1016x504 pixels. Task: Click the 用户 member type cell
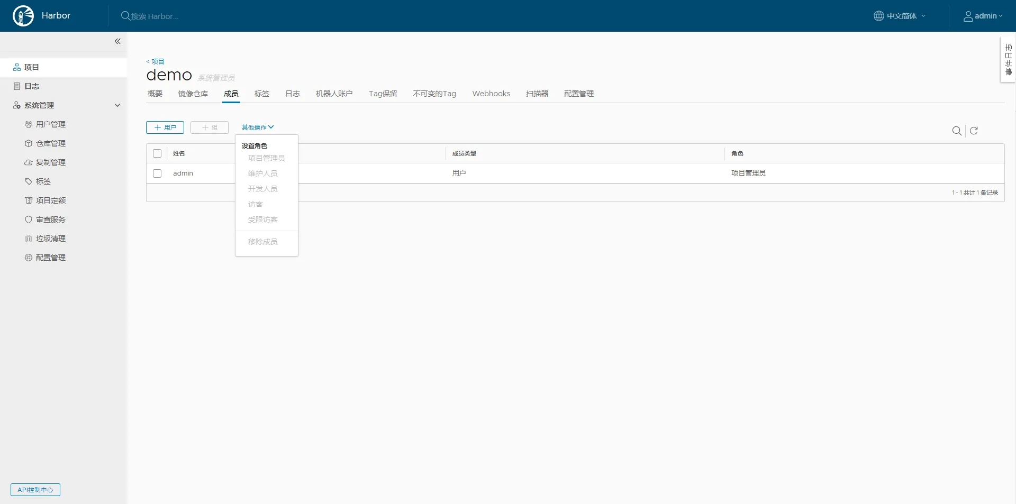[459, 173]
